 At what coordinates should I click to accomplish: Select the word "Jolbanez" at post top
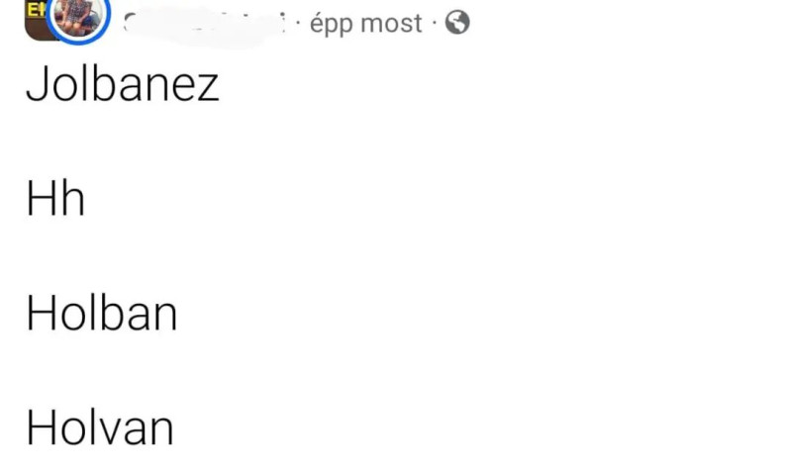pyautogui.click(x=123, y=86)
